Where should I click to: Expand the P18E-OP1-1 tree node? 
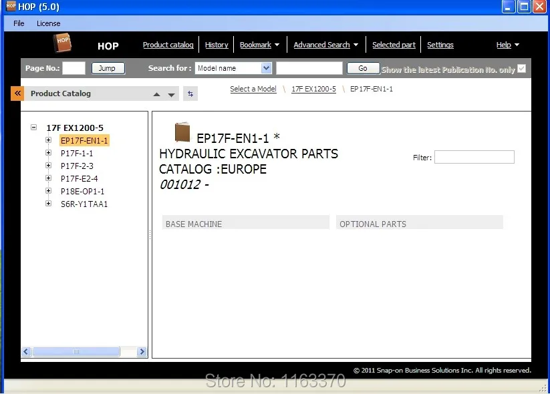48,191
